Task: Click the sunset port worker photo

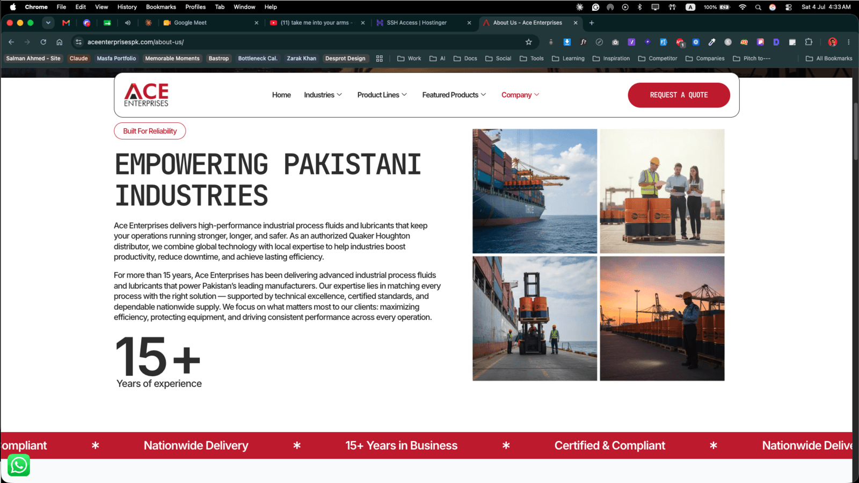Action: 662,318
